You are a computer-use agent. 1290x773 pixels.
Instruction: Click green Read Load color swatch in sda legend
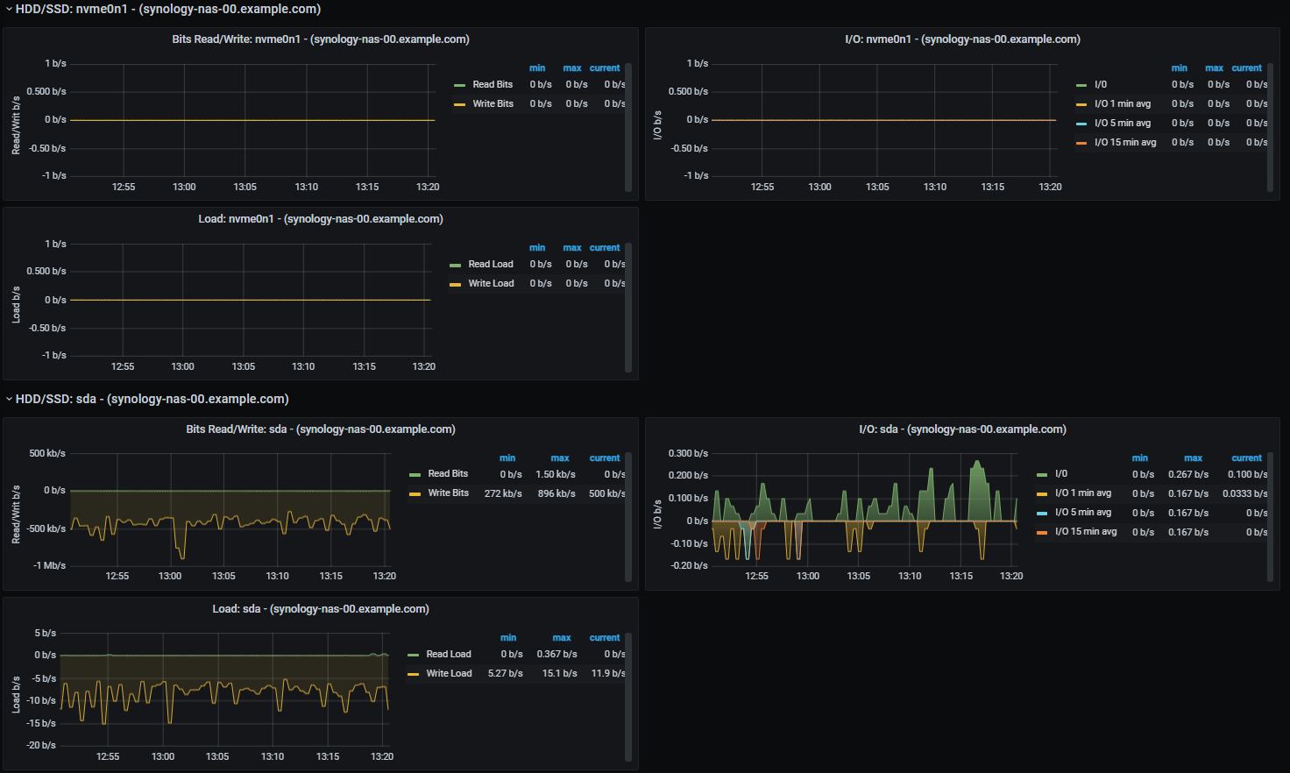coord(414,656)
